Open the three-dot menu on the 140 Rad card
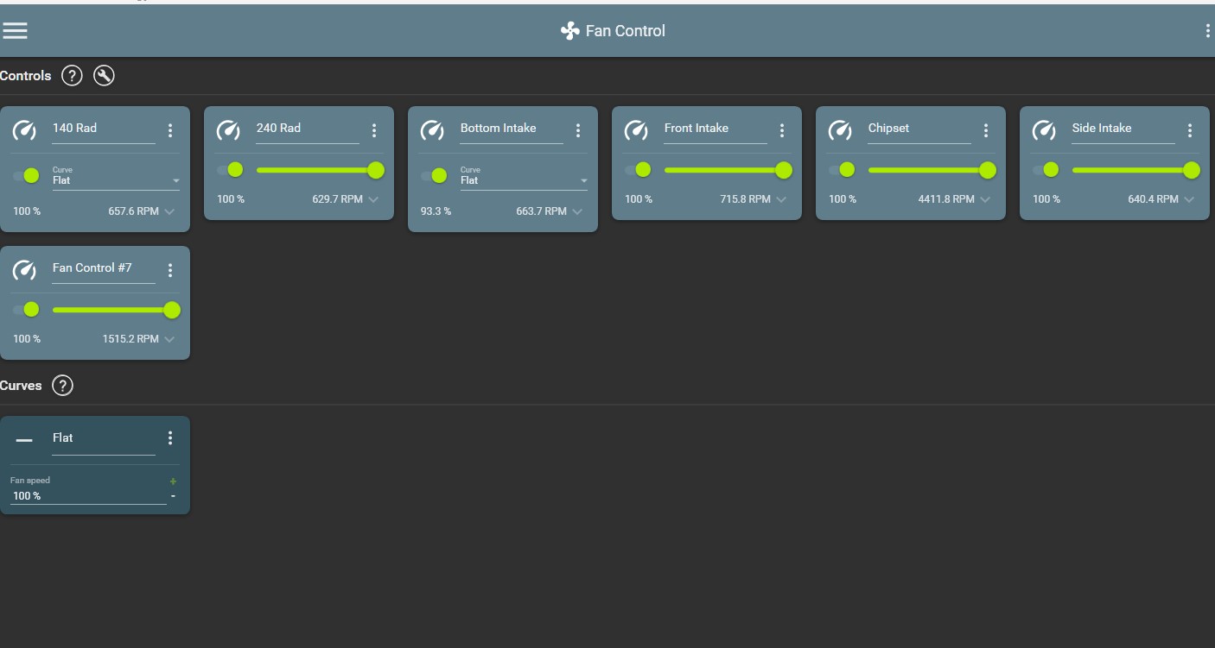 pyautogui.click(x=170, y=130)
